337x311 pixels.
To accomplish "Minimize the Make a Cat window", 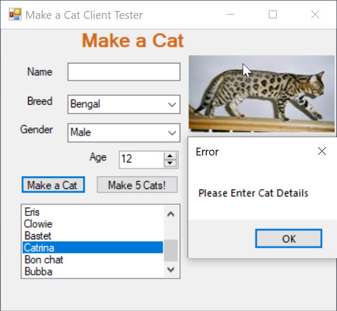I will [230, 15].
